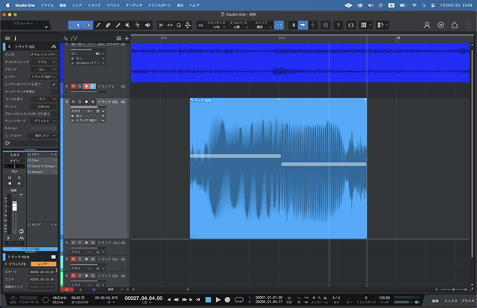The height and width of the screenshot is (308, 477).
Task: Select the Range tool
Action: (88, 25)
